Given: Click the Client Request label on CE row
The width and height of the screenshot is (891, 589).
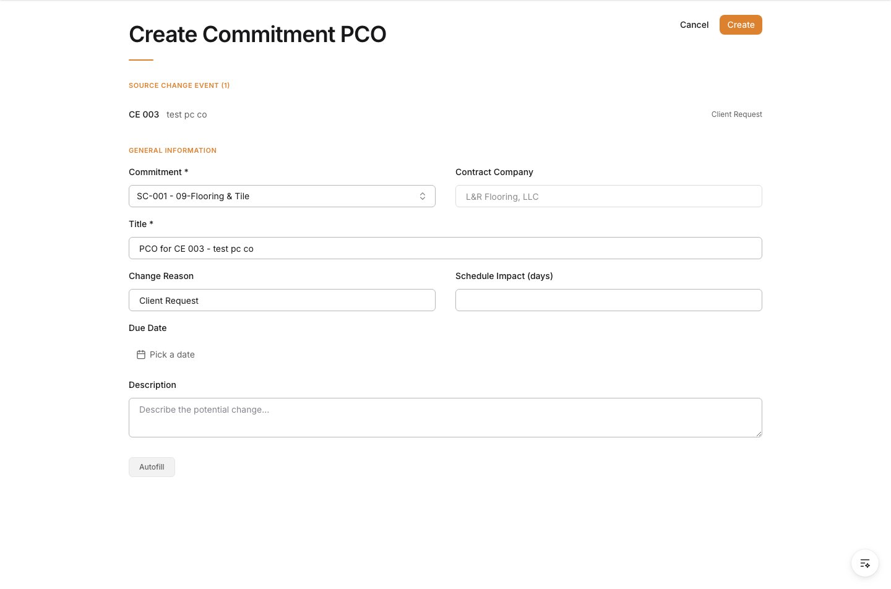Looking at the screenshot, I should click(x=736, y=114).
